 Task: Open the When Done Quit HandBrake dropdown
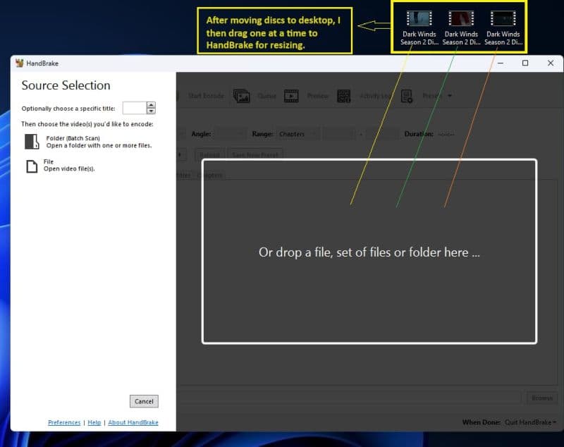click(530, 422)
